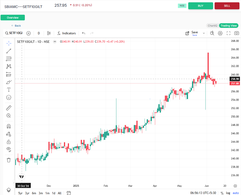Open the forecasting and measurement tools
241x195 pixels.
point(9,74)
